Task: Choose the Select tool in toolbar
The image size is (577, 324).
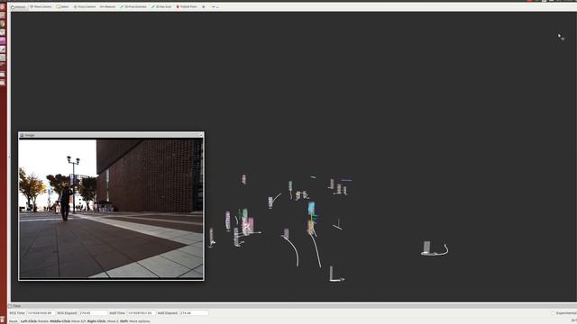Action: [62, 6]
